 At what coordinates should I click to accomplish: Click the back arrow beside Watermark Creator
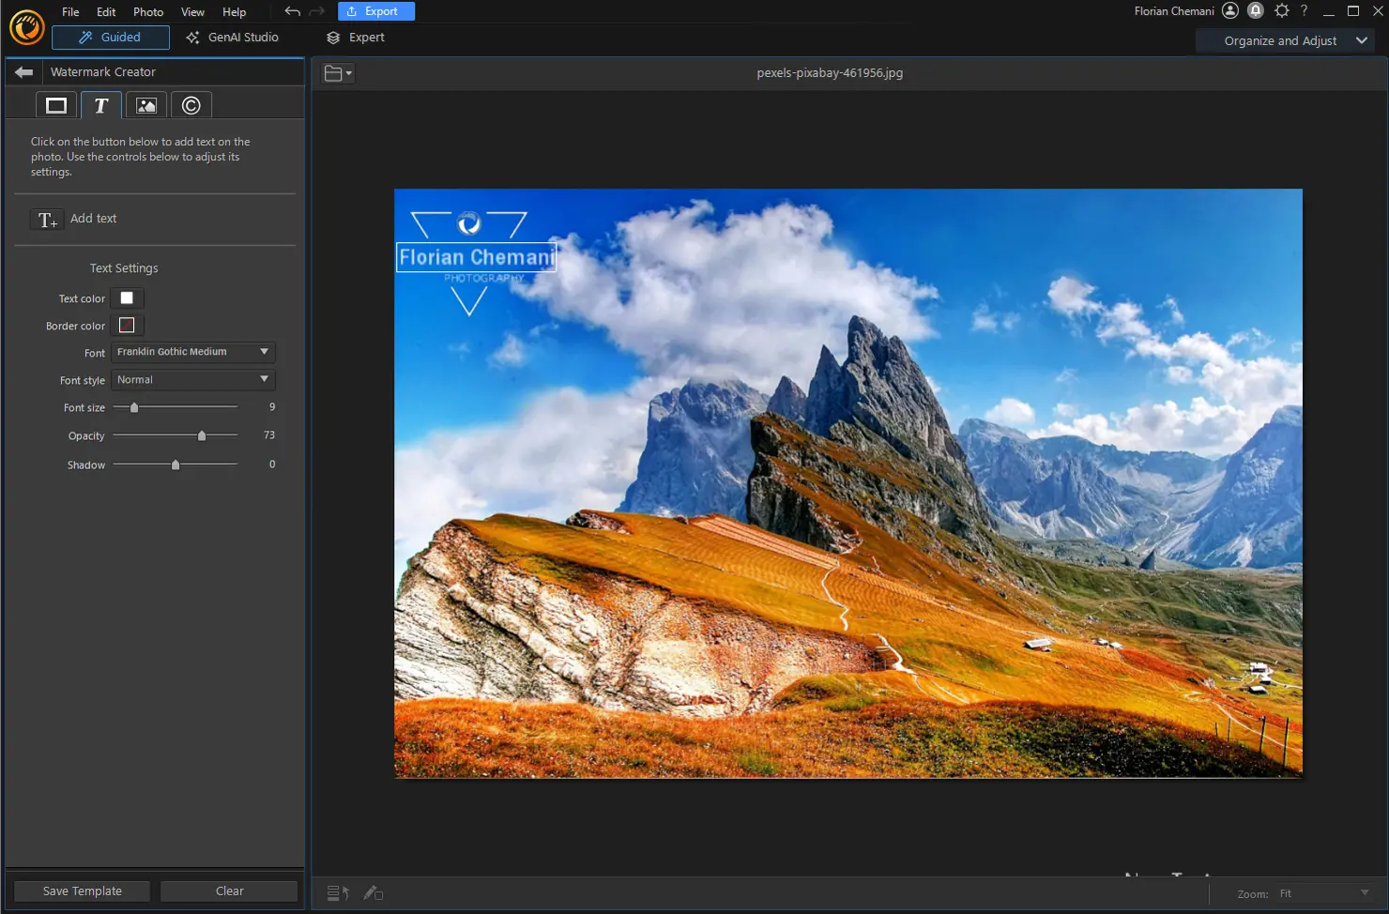pos(23,71)
